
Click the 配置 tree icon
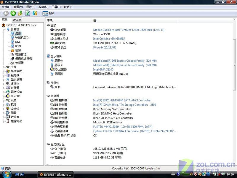(8, 113)
